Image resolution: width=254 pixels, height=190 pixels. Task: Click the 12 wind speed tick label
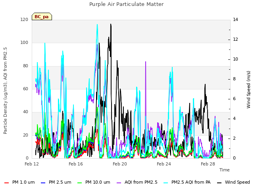(235, 40)
